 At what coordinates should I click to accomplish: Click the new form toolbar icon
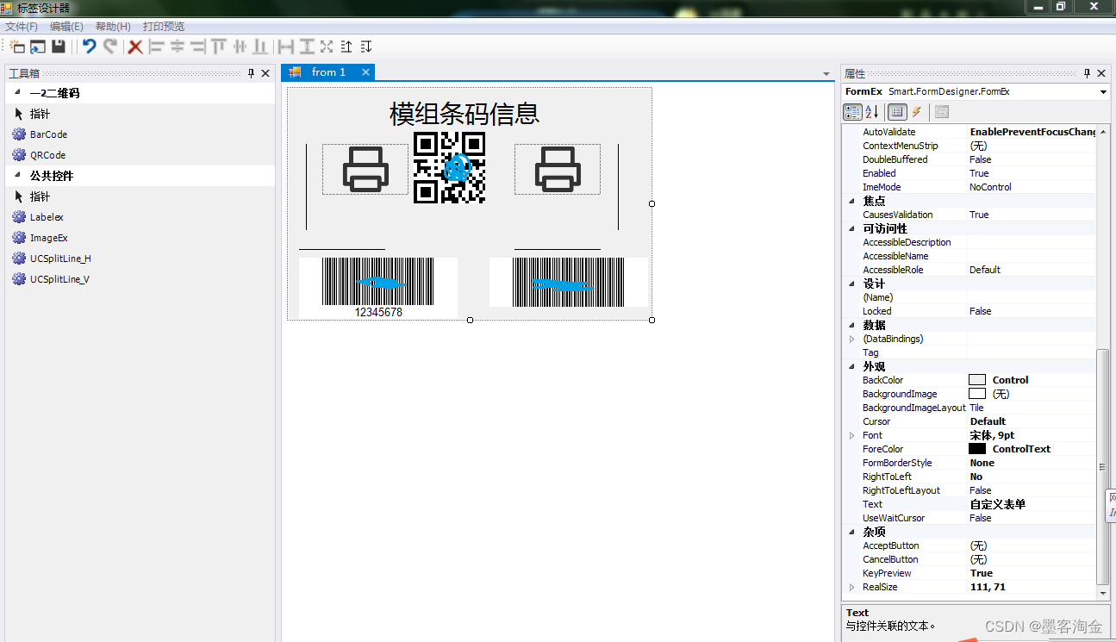click(16, 47)
